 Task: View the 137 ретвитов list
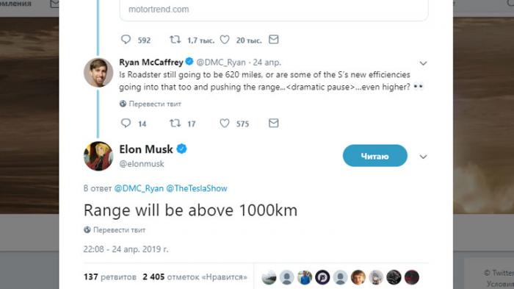(x=110, y=276)
